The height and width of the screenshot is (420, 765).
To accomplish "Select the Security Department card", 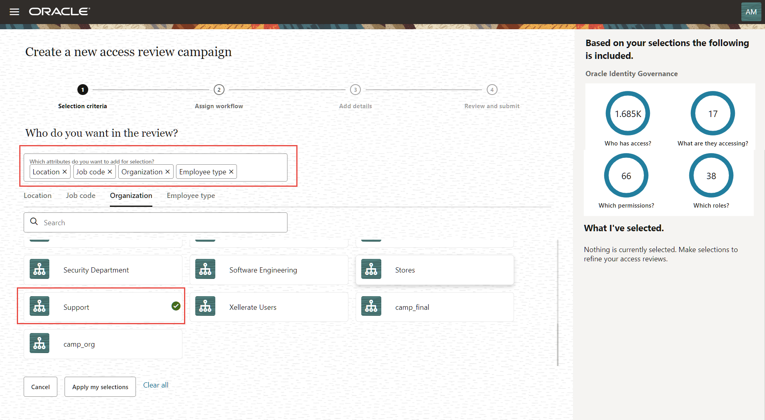I will click(103, 270).
